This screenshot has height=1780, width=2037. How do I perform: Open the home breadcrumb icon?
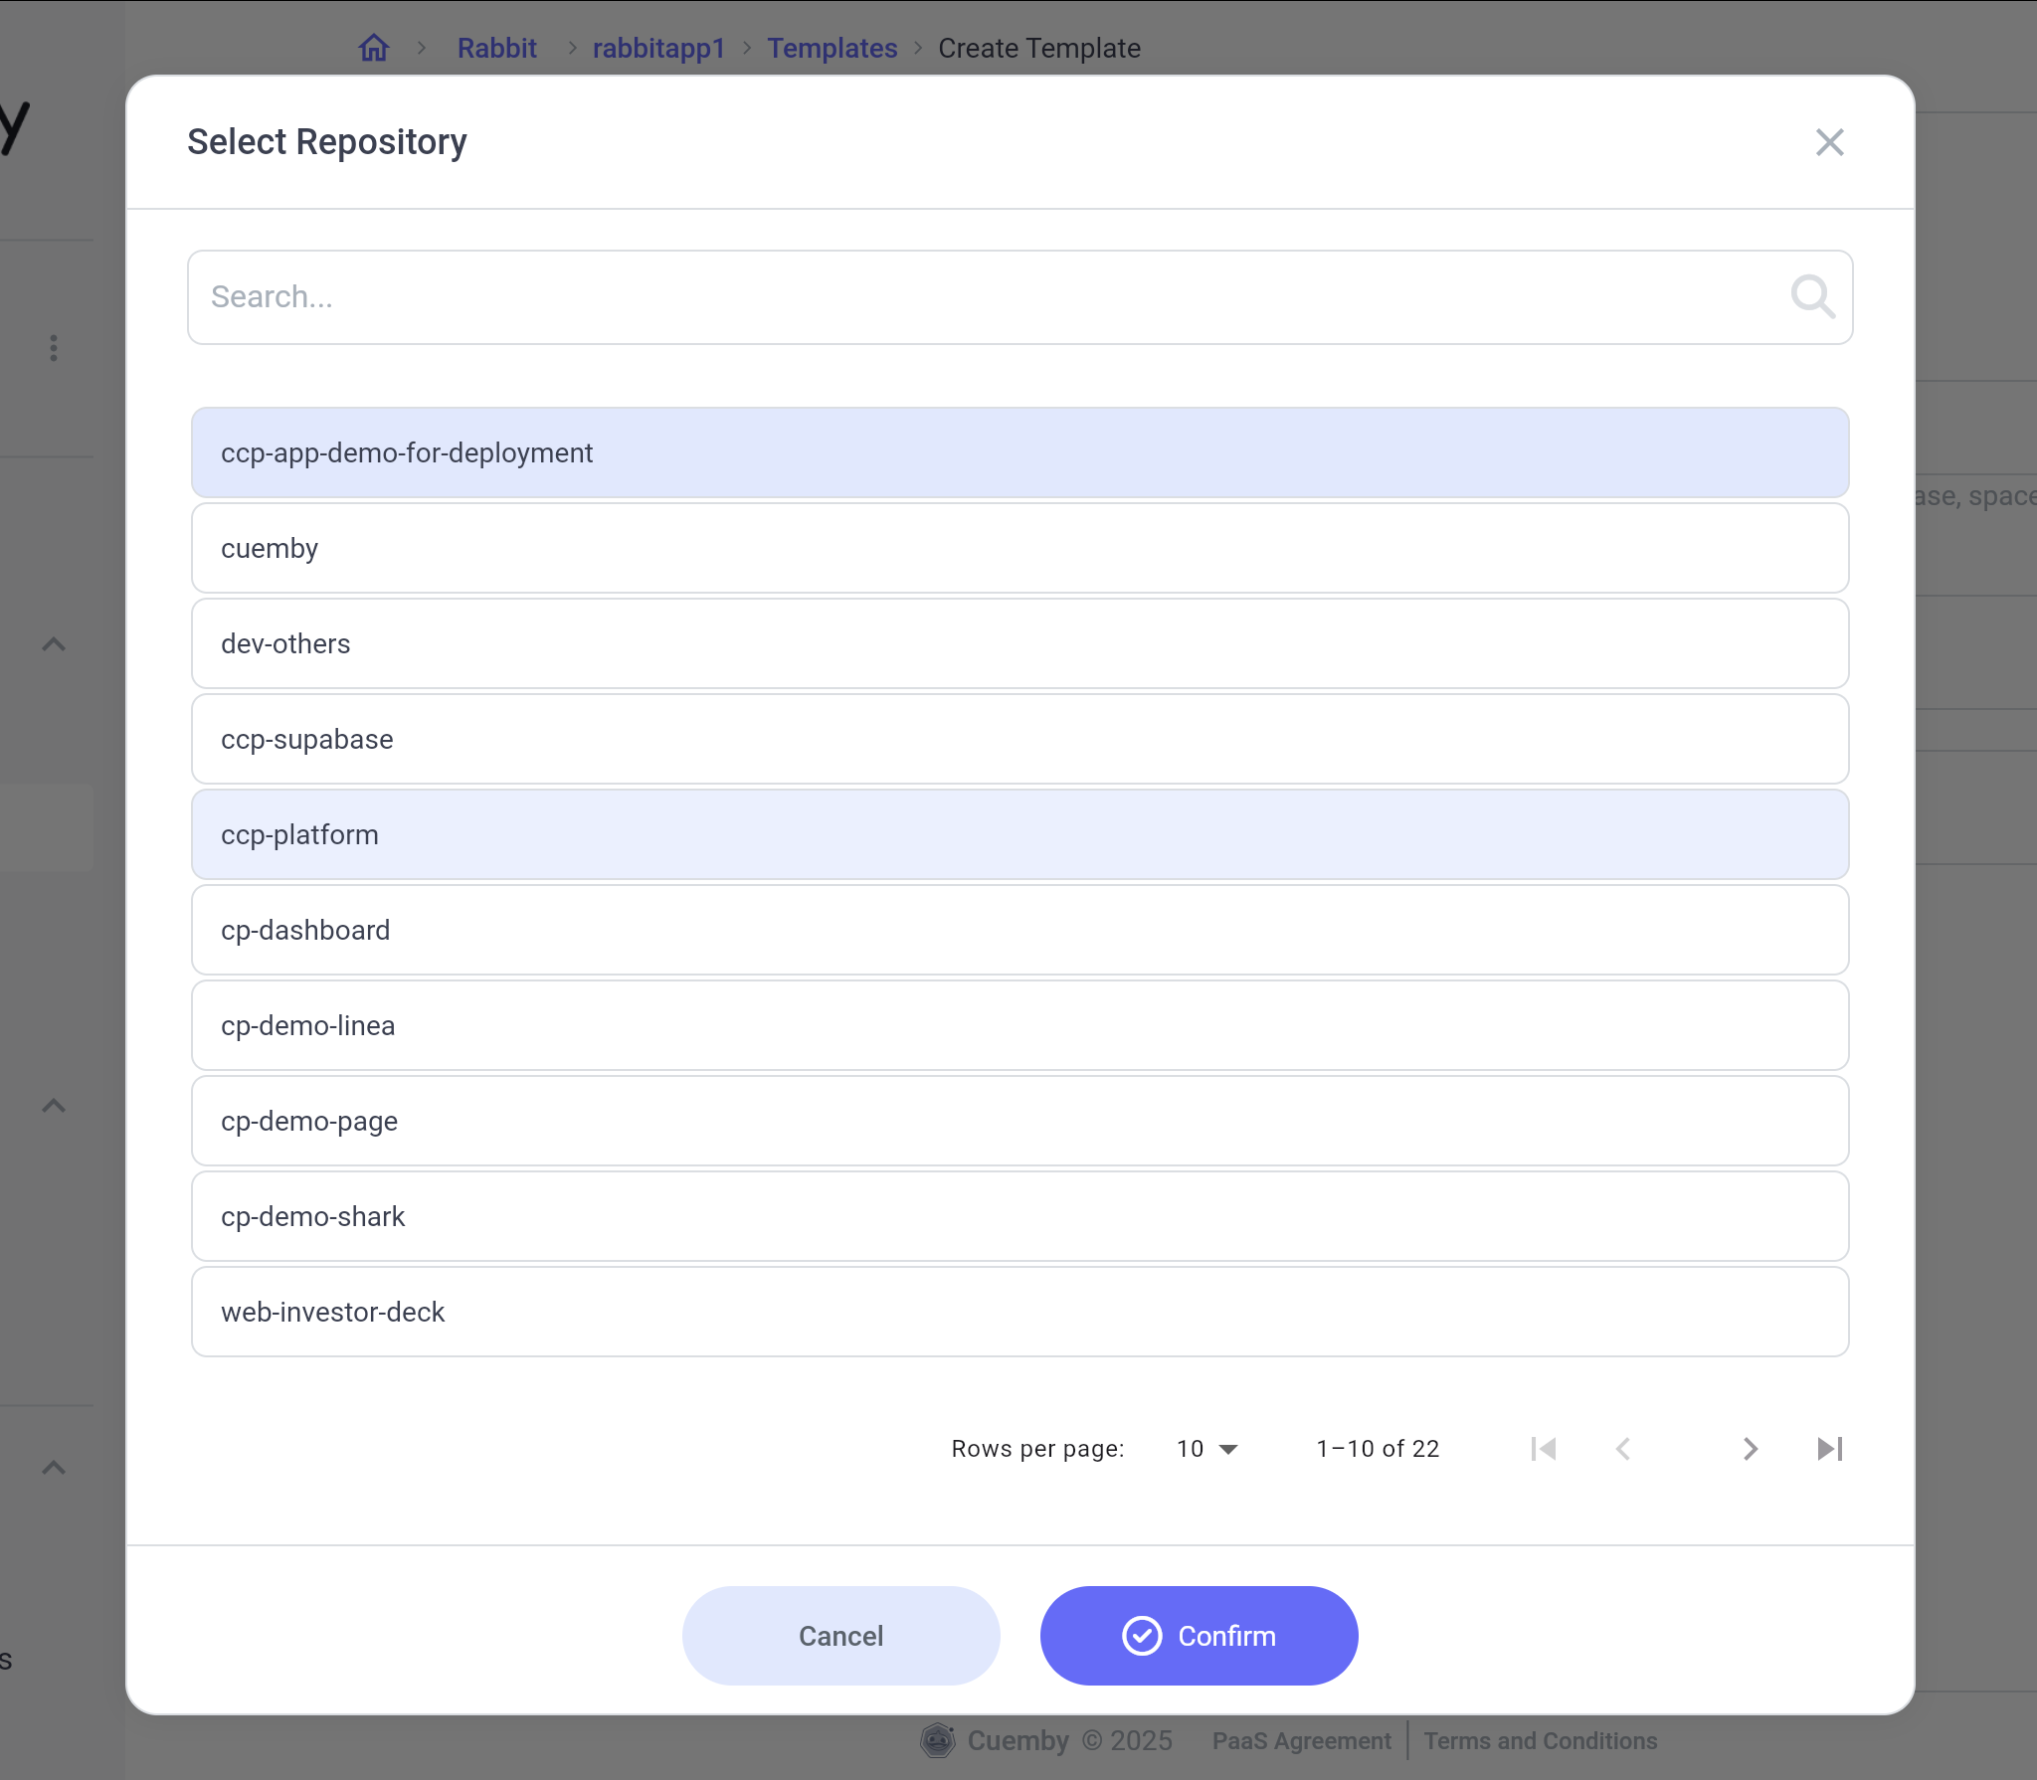coord(374,47)
